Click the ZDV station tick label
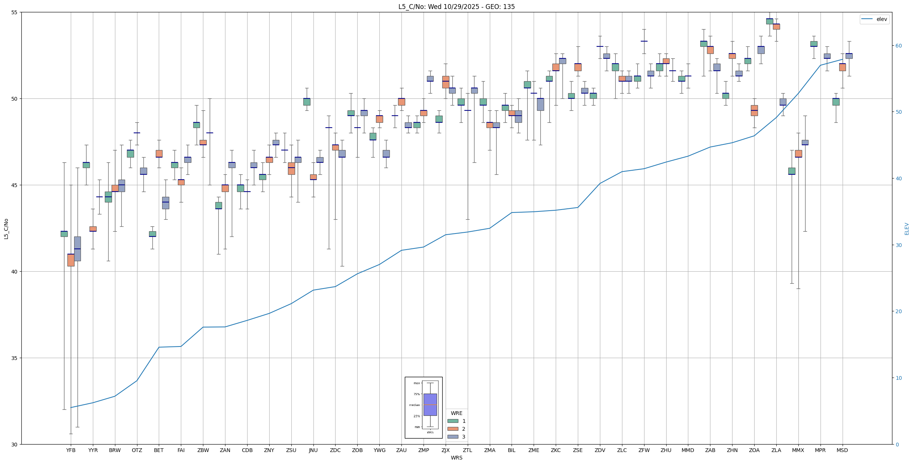Screen dimensions: 913x464 point(600,450)
